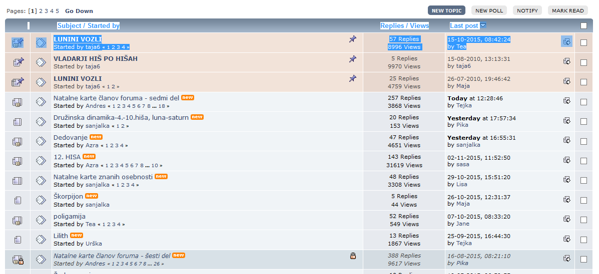
Task: Click last-post icon in 12. HISA row
Action: [x=566, y=160]
